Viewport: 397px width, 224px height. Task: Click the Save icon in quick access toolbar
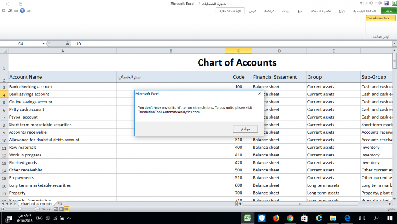386,3
